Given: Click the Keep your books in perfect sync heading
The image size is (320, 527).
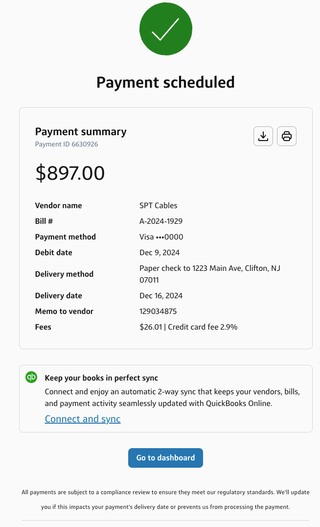Looking at the screenshot, I should pos(101,378).
